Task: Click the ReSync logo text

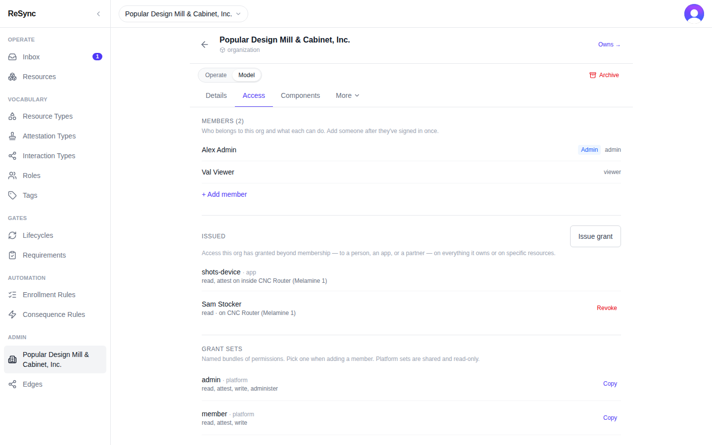Action: click(x=22, y=14)
